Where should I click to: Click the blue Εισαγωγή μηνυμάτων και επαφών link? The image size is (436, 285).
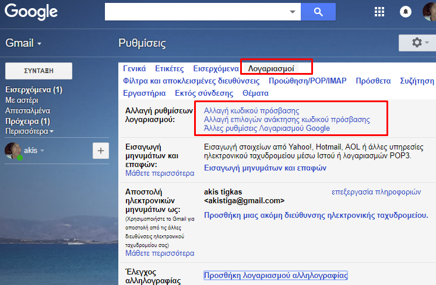265,168
